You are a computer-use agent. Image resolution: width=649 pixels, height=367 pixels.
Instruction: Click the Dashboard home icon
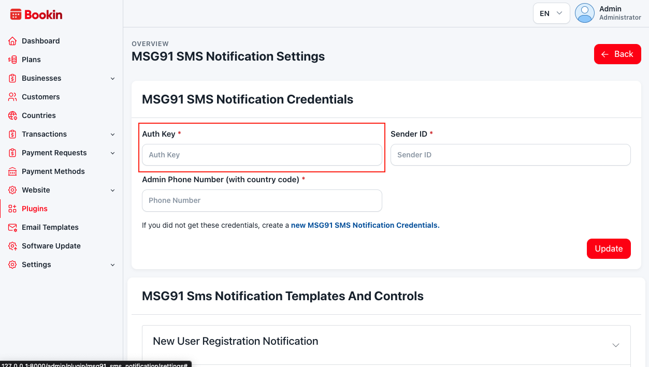12,41
